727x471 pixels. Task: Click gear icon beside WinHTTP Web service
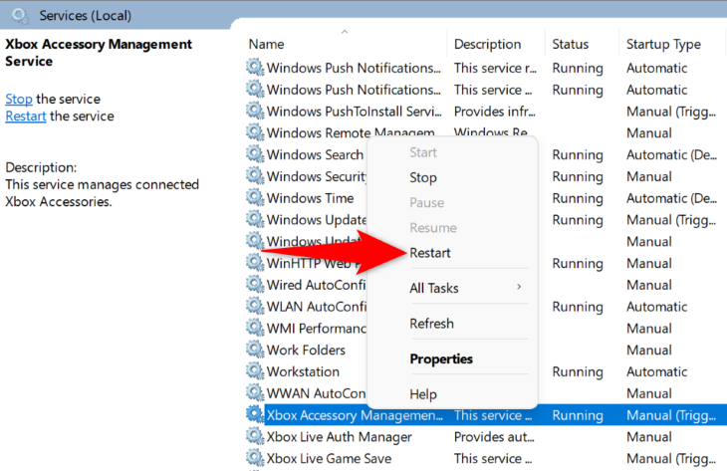click(x=255, y=263)
